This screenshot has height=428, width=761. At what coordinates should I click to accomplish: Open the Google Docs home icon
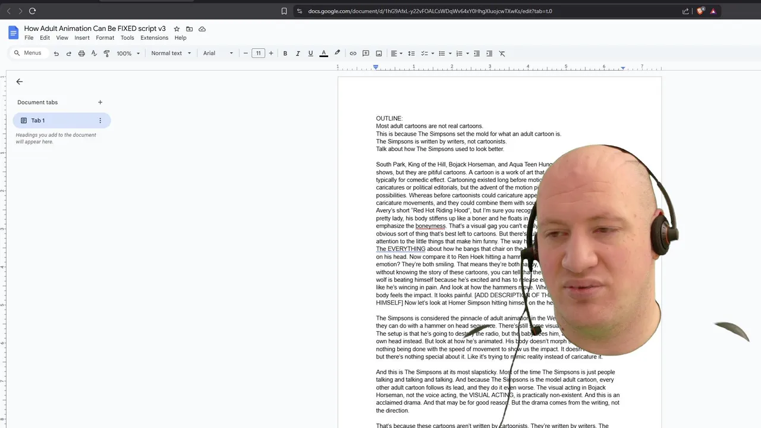[13, 33]
